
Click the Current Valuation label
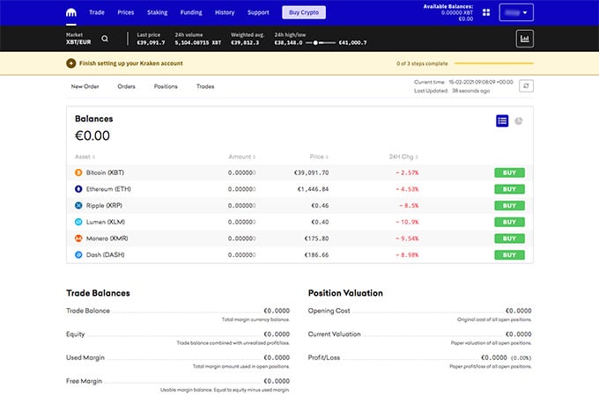pyautogui.click(x=334, y=334)
